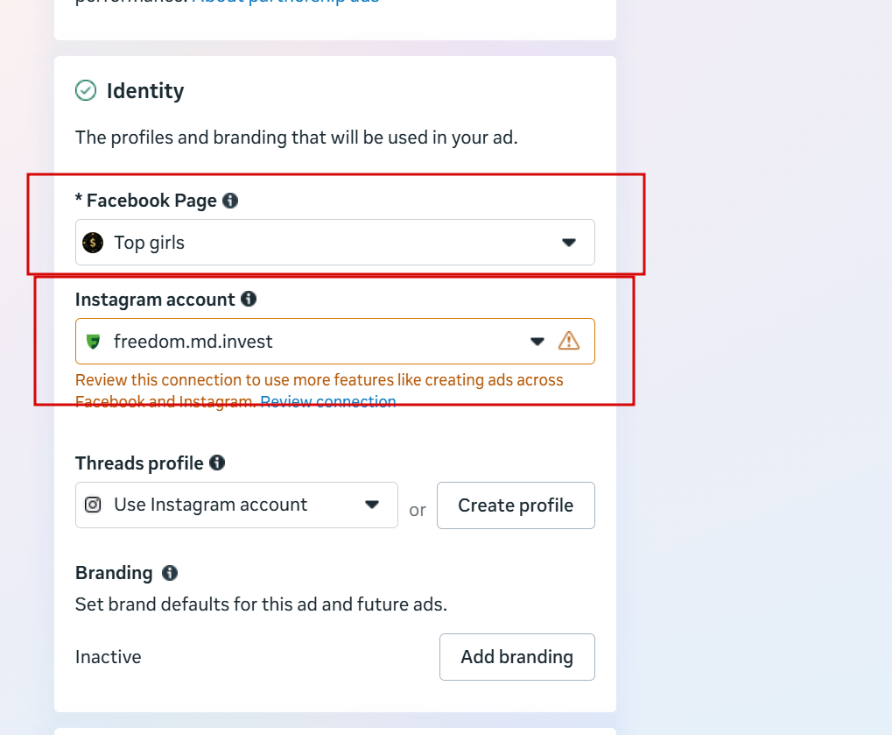This screenshot has height=735, width=892.
Task: Click the green Identity checkmark icon
Action: (86, 90)
